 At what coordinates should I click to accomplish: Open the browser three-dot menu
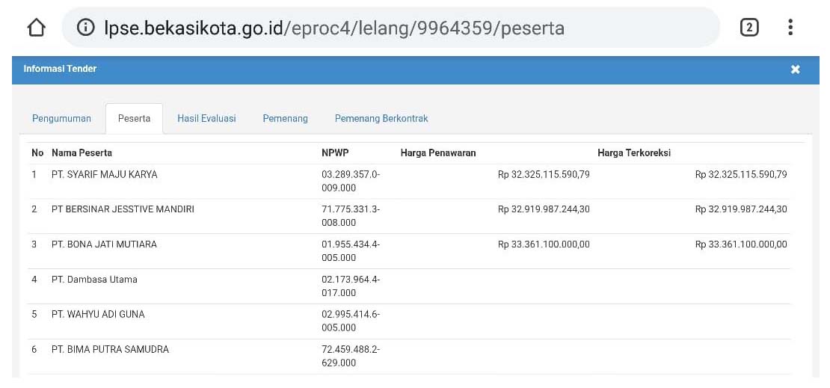790,28
